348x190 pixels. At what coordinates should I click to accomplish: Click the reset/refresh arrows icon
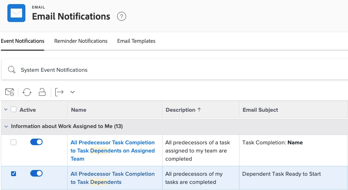[27, 92]
